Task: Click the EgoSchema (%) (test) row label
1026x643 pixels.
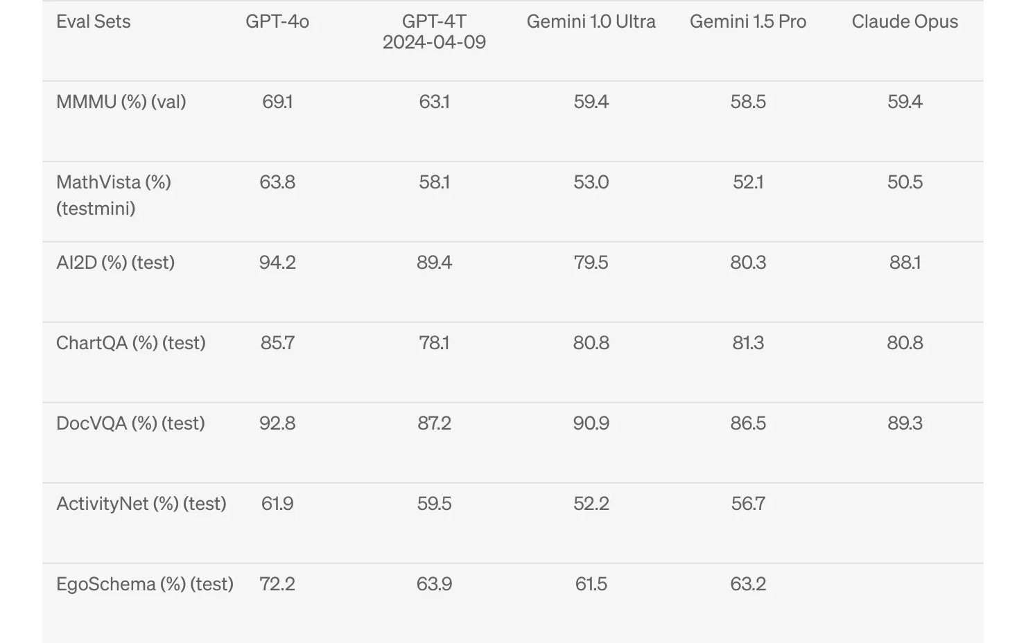Action: (145, 584)
